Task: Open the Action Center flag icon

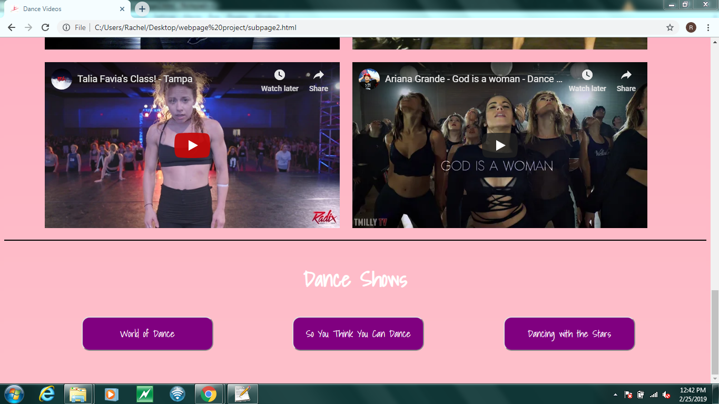Action: [x=628, y=395]
